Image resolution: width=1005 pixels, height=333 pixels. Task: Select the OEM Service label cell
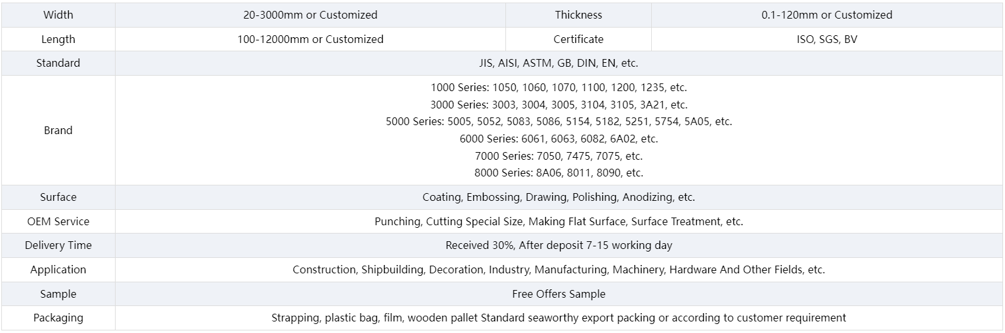[58, 221]
